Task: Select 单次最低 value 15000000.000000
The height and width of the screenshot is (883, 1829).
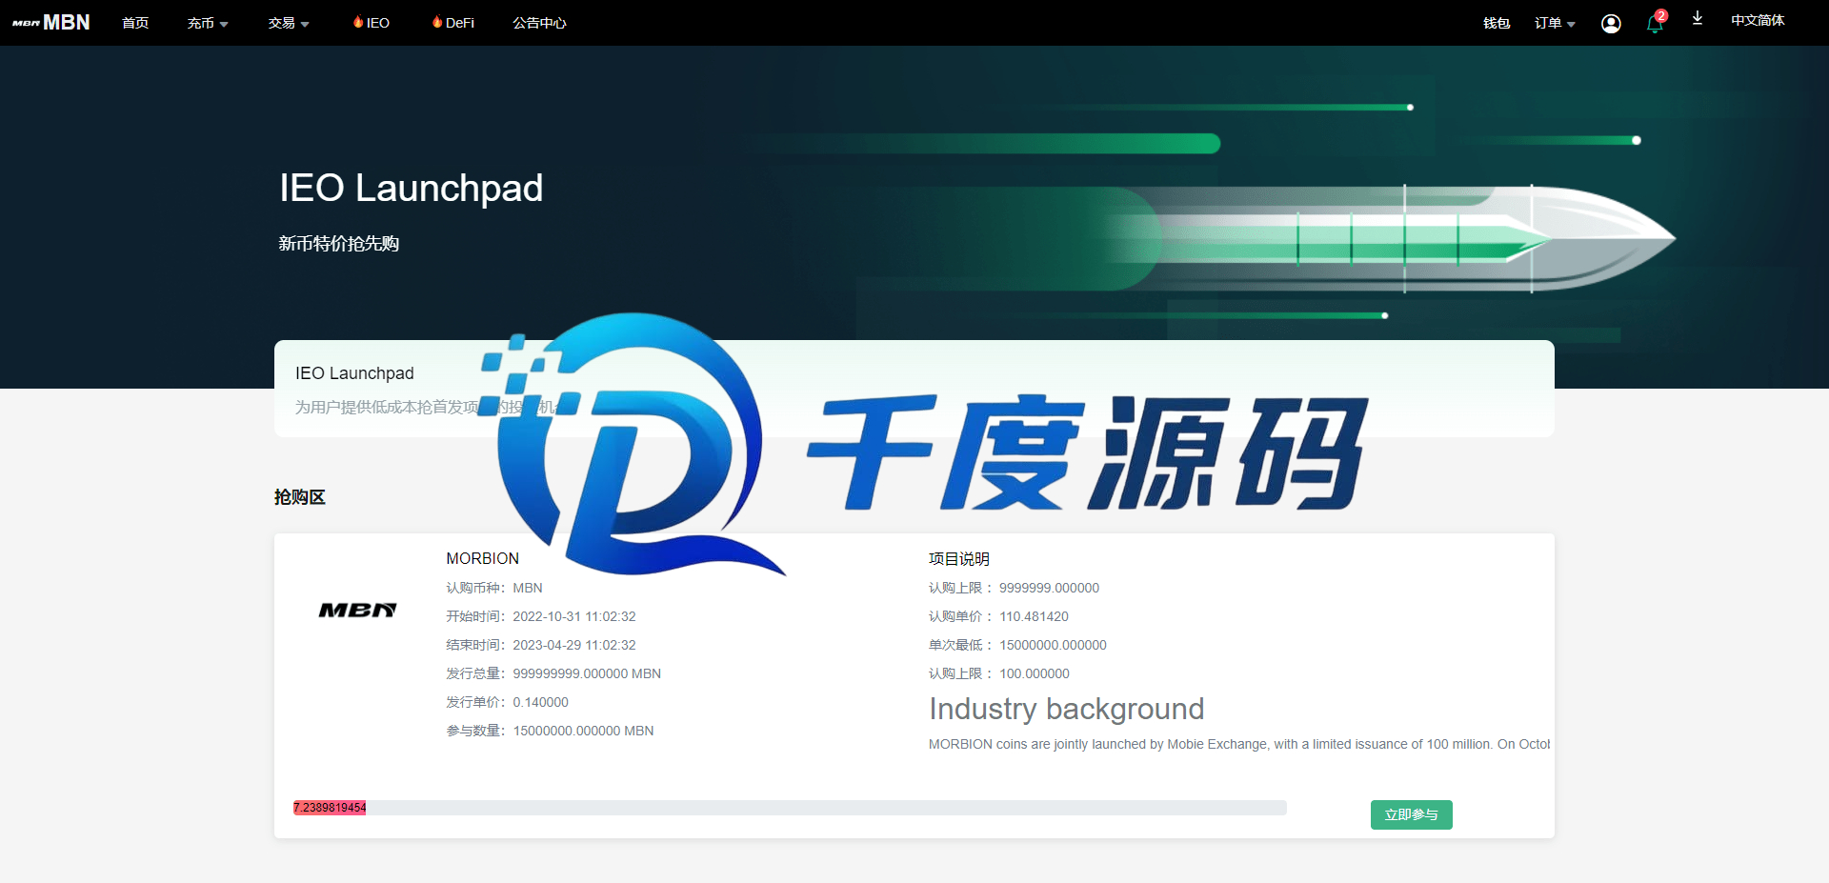Action: coord(1053,645)
